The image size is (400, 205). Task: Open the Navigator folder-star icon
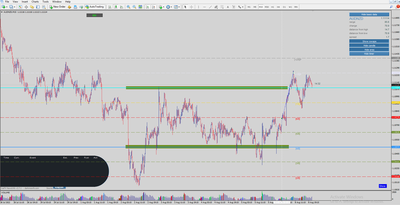point(32,7)
